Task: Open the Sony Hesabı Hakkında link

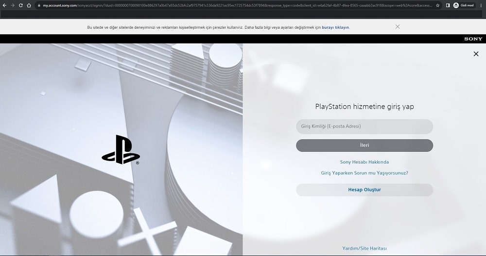Action: pos(364,162)
